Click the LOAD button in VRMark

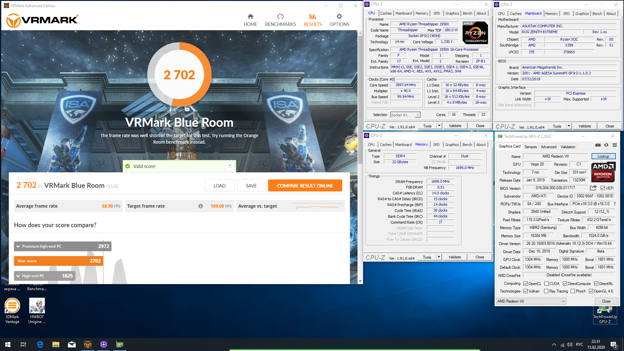click(219, 186)
